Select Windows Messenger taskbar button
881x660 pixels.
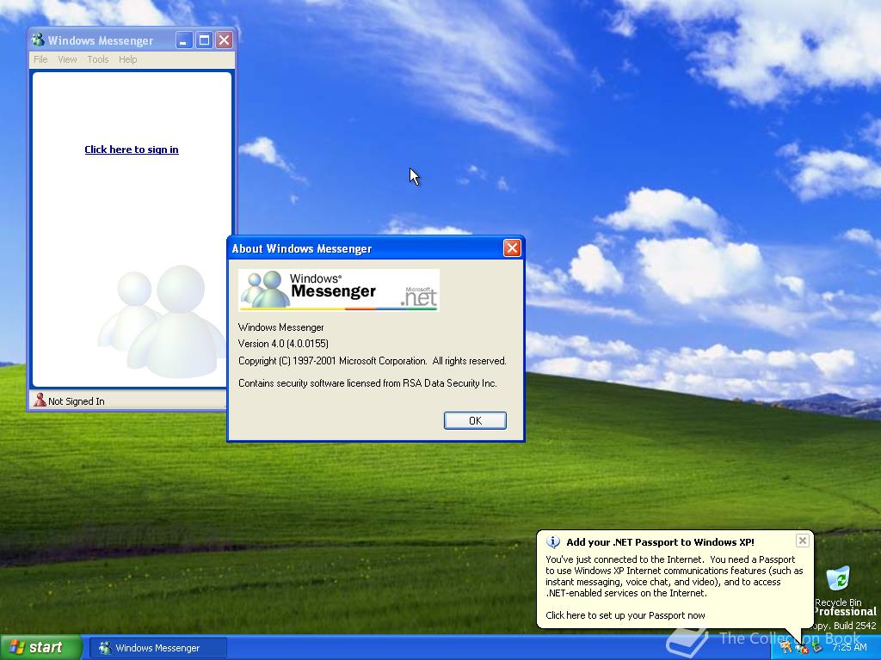pos(158,648)
